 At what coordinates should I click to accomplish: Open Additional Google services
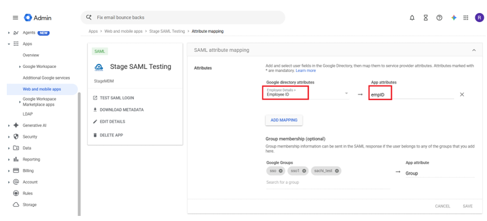46,77
